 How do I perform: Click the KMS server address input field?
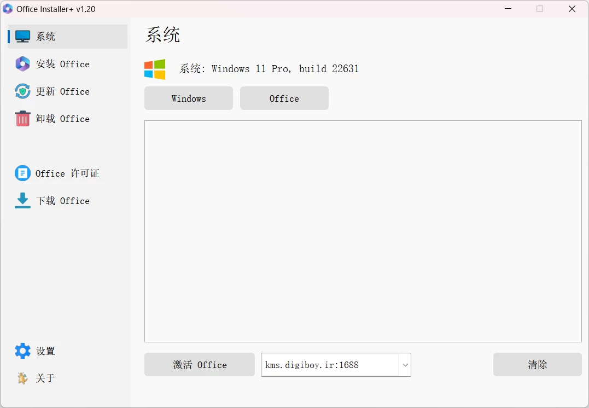(x=328, y=365)
